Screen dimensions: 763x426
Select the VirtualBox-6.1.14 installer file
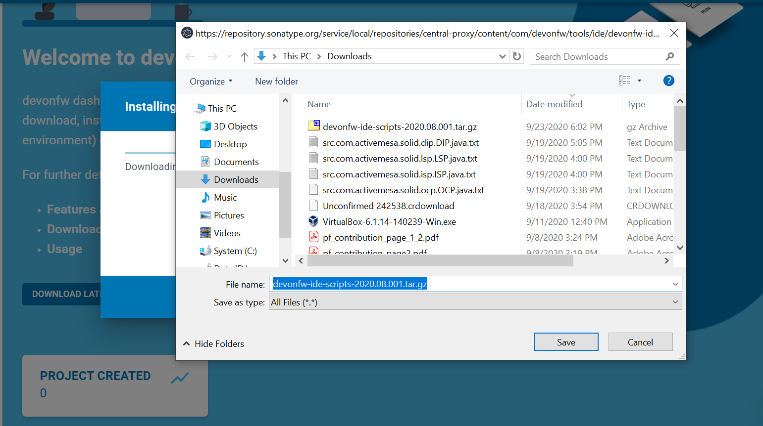pos(389,222)
